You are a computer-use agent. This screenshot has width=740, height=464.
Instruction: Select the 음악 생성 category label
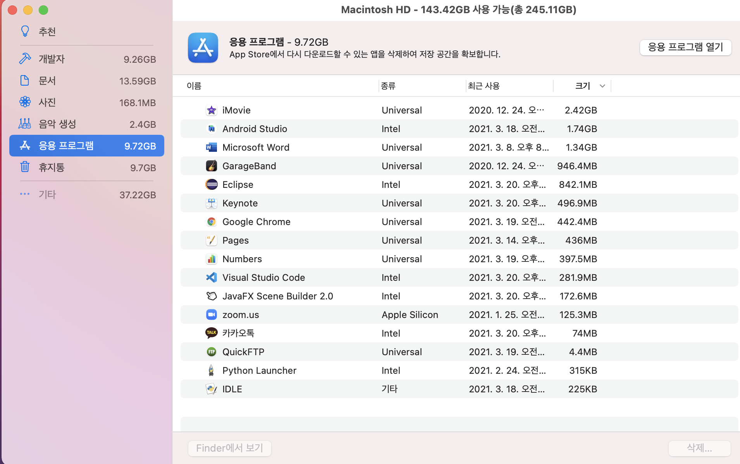[x=57, y=124]
